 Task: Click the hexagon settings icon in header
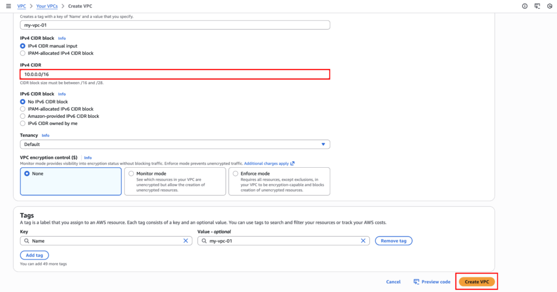click(550, 6)
